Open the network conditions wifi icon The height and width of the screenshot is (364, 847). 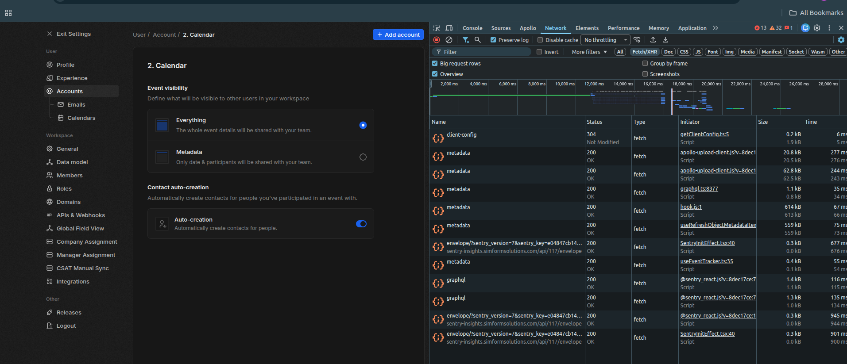(637, 40)
